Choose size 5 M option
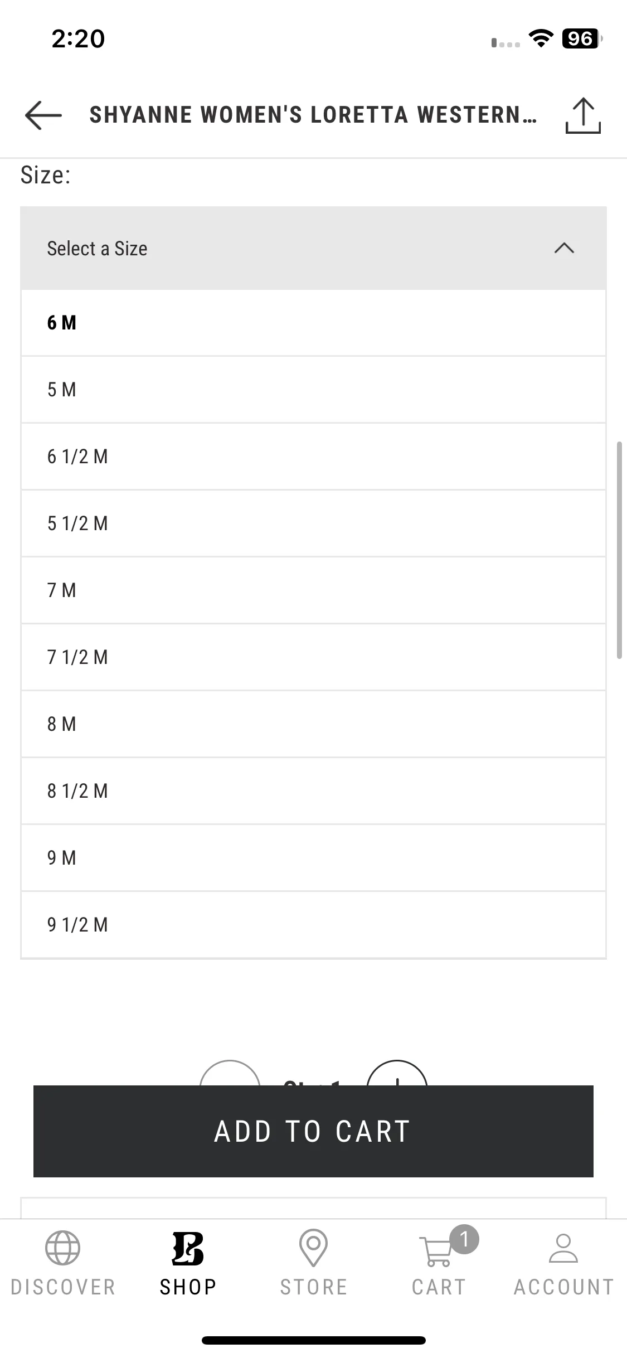 pyautogui.click(x=313, y=390)
